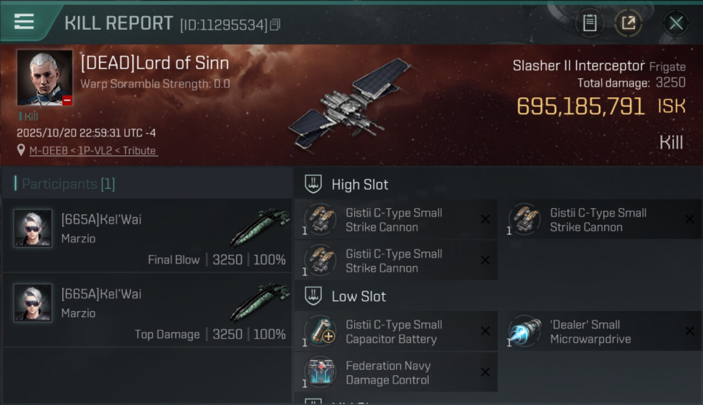Image resolution: width=703 pixels, height=405 pixels.
Task: Open the hamburger menu icon
Action: coord(24,22)
